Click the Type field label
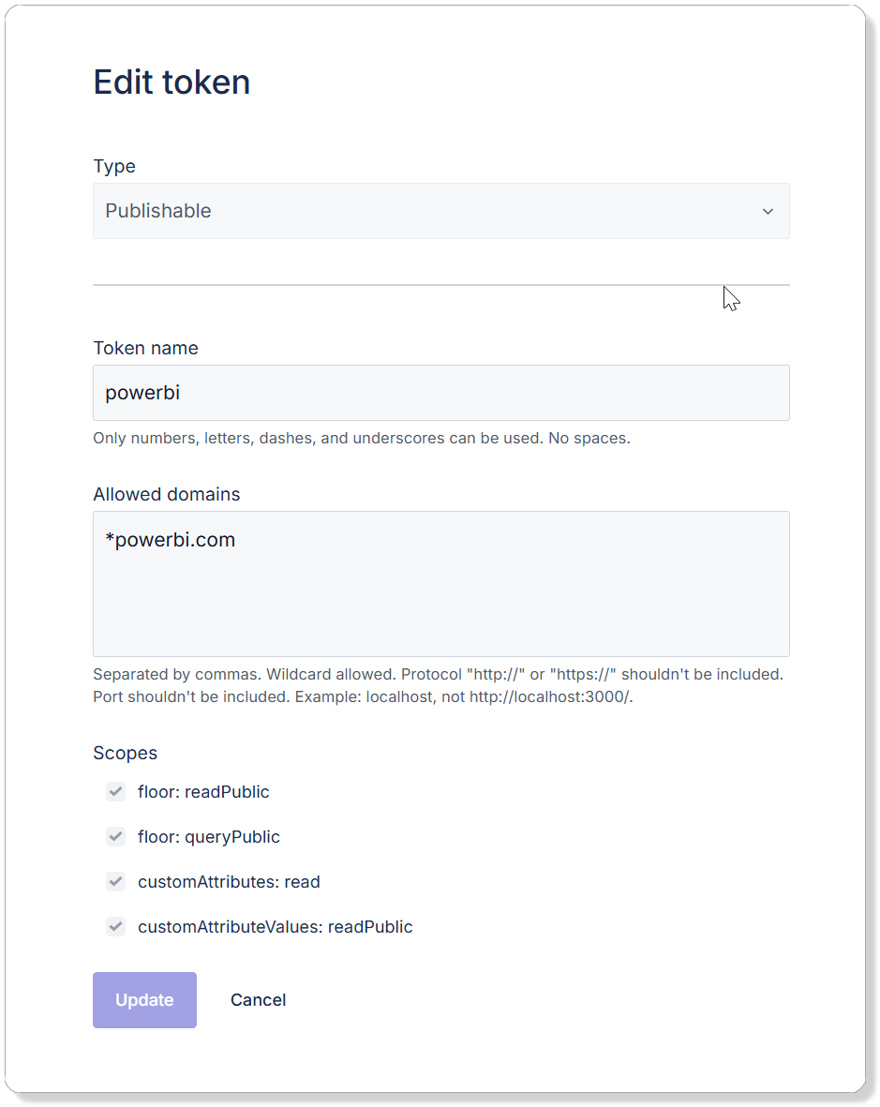Viewport: 880px width, 1107px height. pos(114,166)
